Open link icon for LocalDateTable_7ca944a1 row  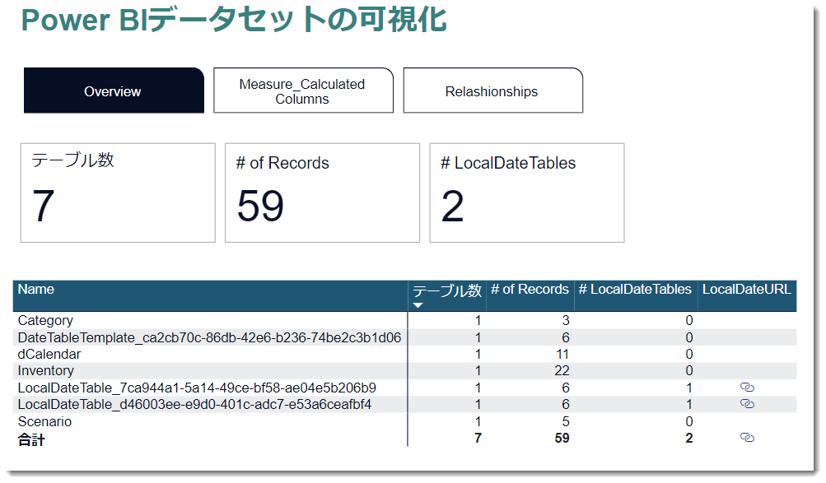click(747, 388)
